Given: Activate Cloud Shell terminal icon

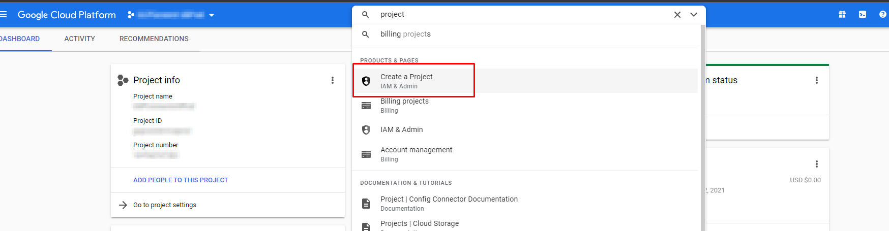Looking at the screenshot, I should click(863, 15).
